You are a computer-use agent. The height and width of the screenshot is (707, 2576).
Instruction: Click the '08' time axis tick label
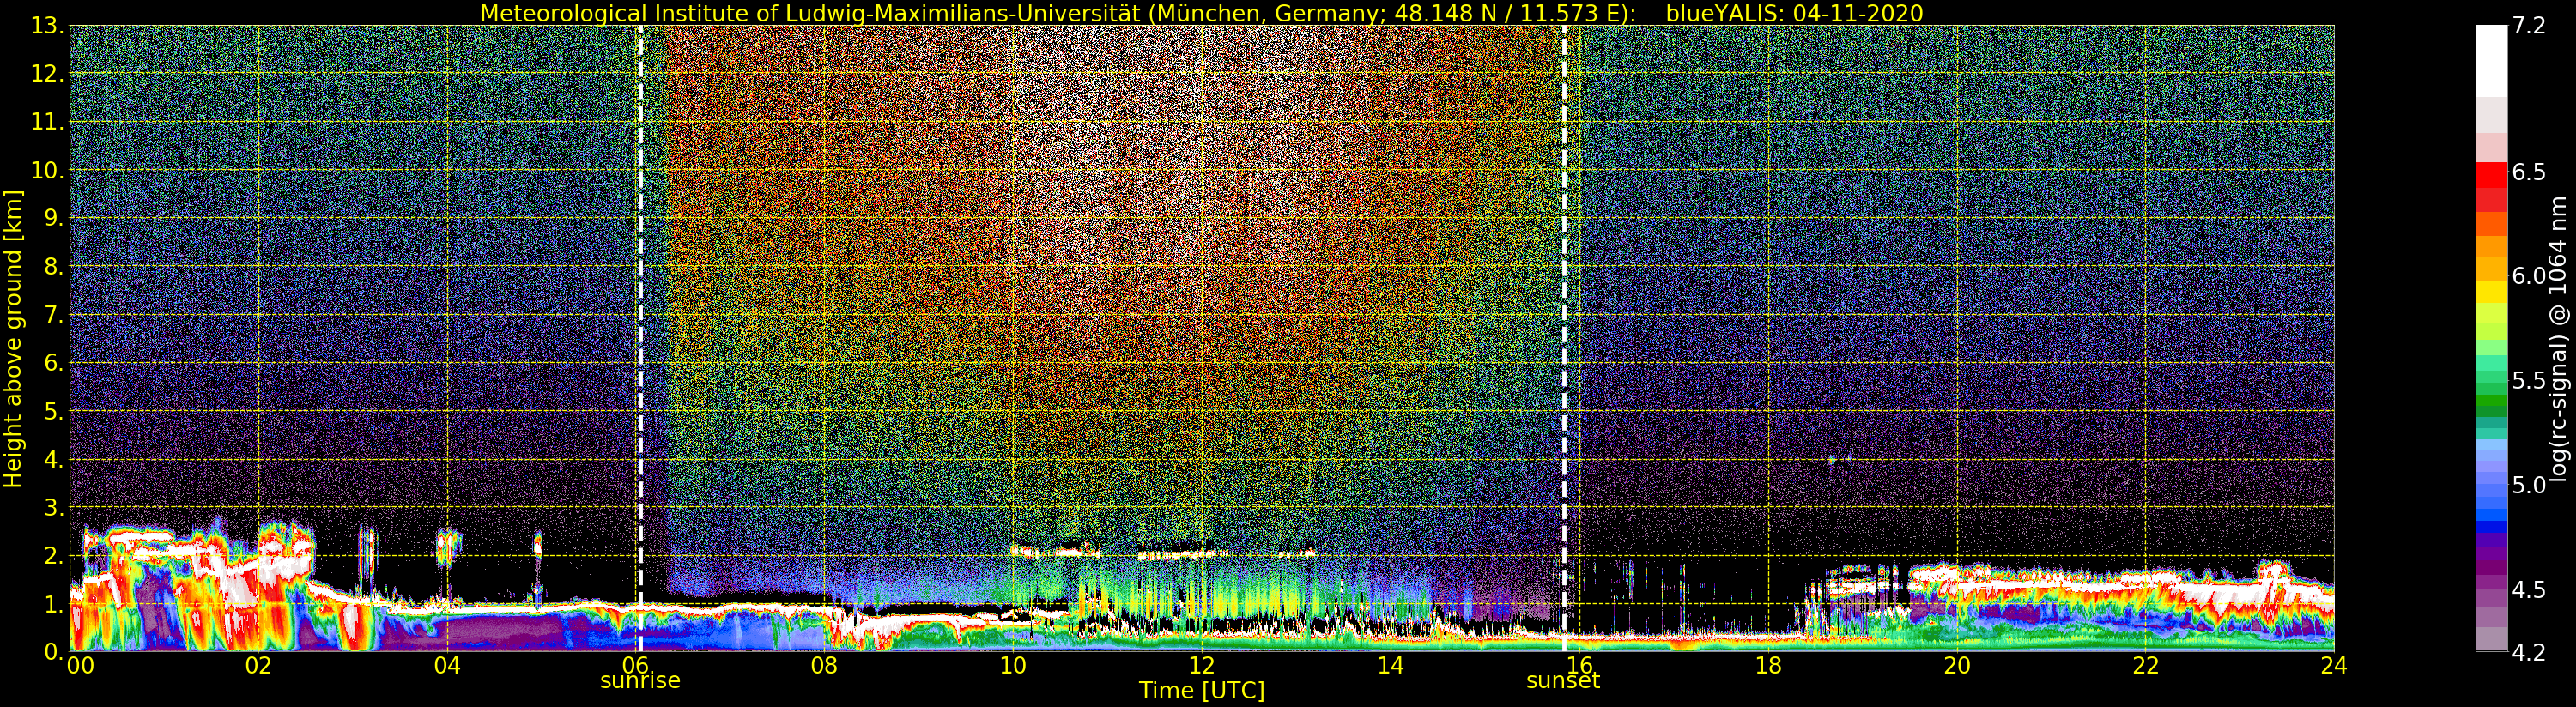point(824,665)
